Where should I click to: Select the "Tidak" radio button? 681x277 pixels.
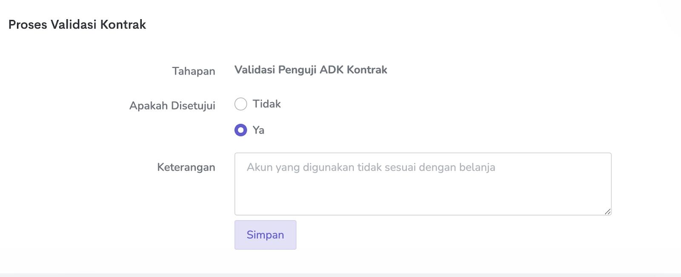point(240,104)
